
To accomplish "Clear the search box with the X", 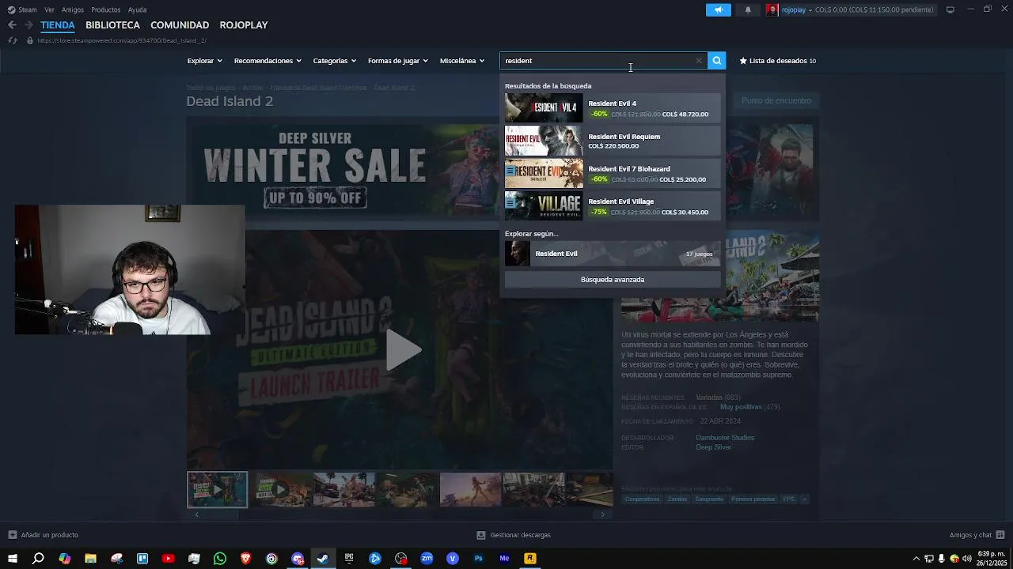I will click(699, 61).
